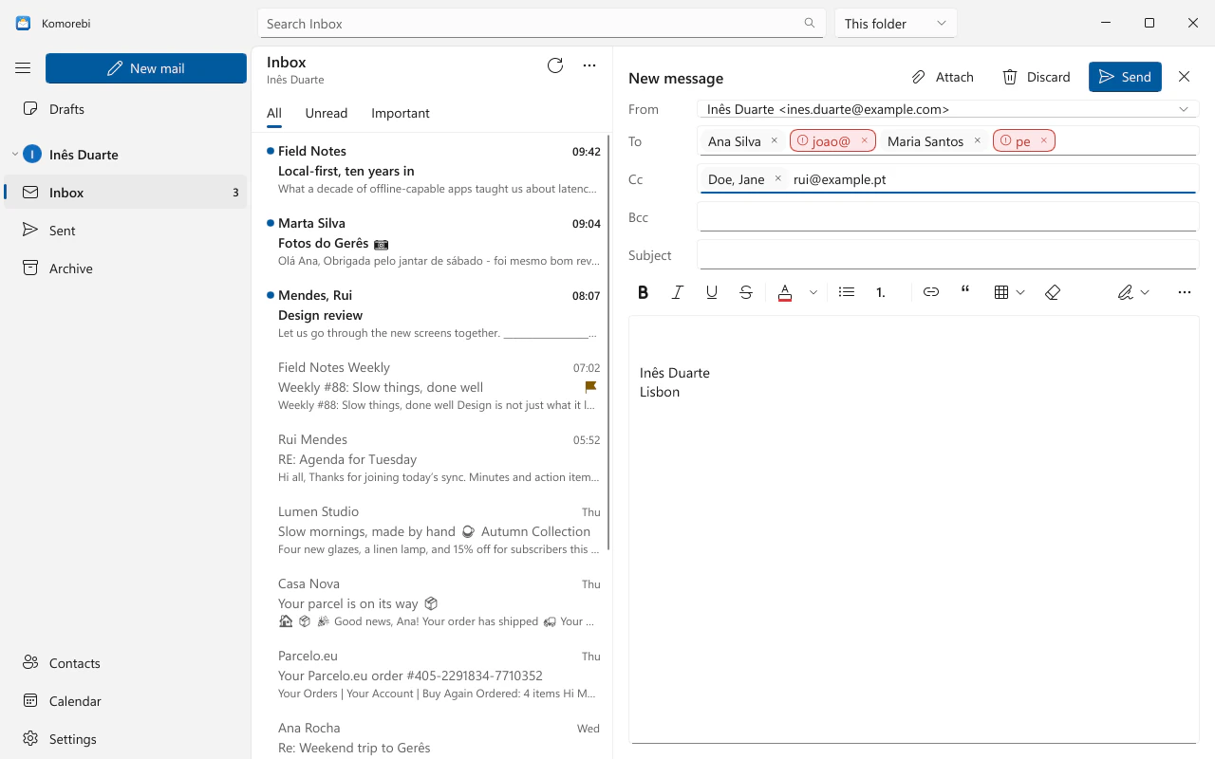This screenshot has height=759, width=1215.
Task: Expand the From address dropdown
Action: pos(1184,109)
